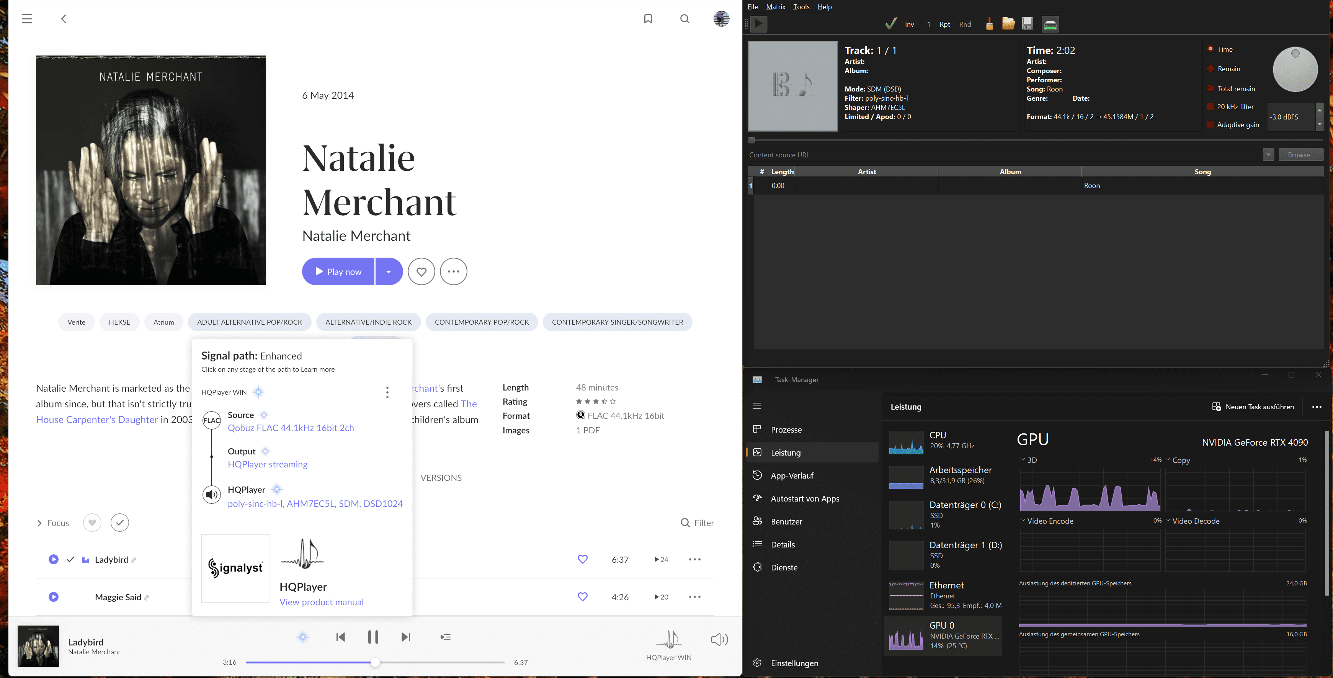This screenshot has height=678, width=1333.
Task: Save playlist with HQPlayer floppy icon
Action: (x=1028, y=24)
